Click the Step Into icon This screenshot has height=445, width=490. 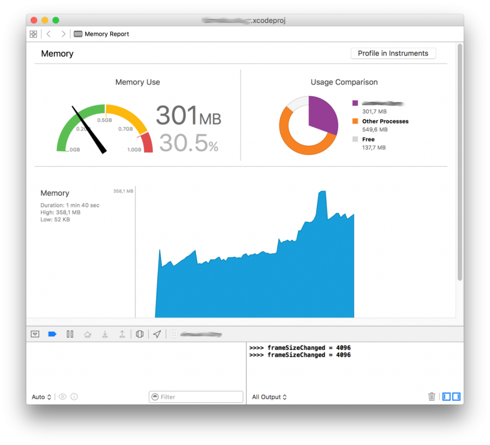pos(105,334)
